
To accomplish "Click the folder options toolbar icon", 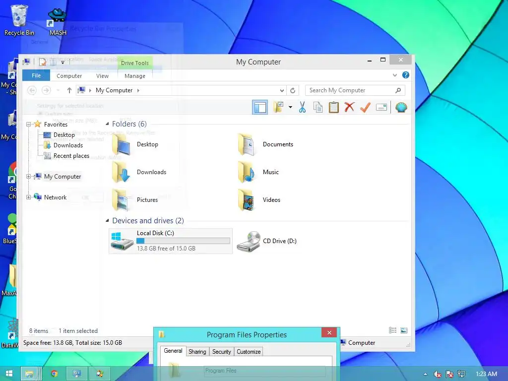I will [x=278, y=107].
